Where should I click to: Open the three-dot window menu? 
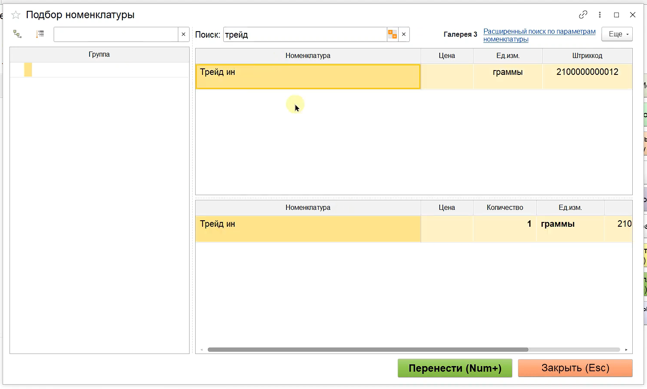pyautogui.click(x=600, y=15)
